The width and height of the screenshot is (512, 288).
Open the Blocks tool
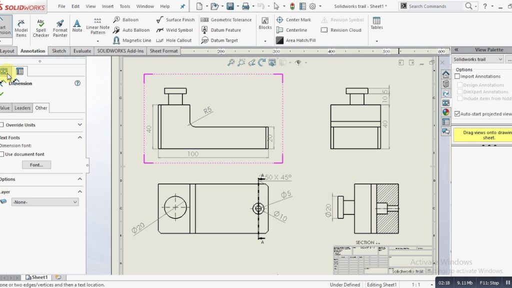(265, 23)
